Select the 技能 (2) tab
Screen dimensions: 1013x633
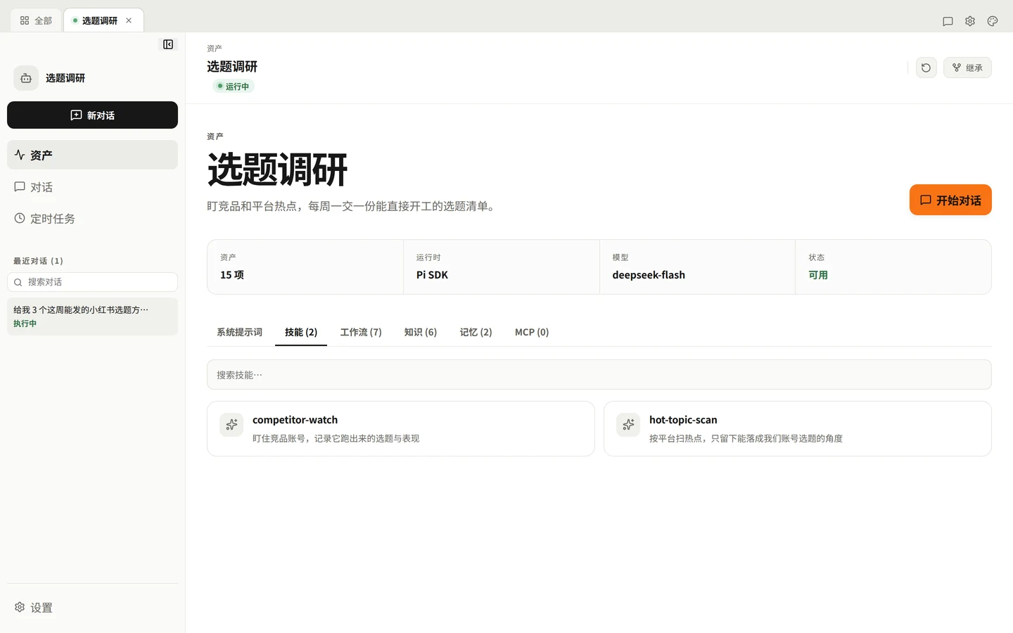301,332
